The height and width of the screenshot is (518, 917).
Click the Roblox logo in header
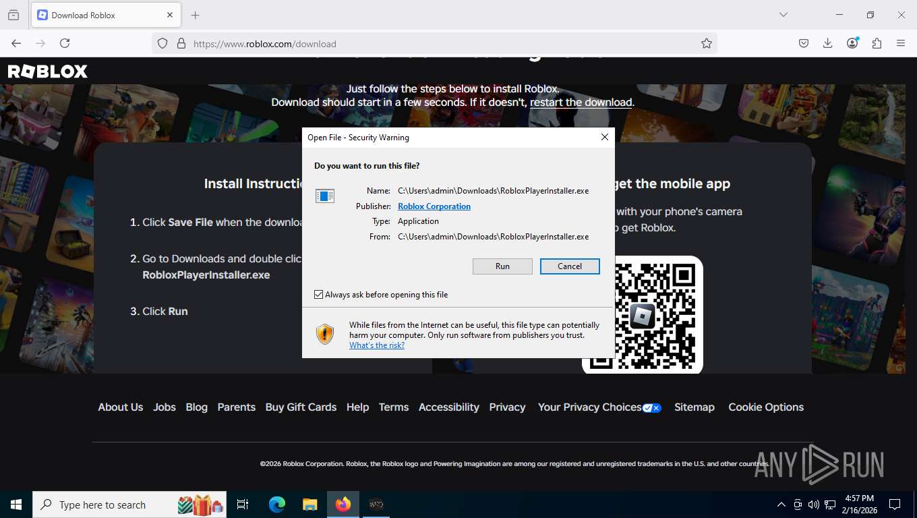47,71
